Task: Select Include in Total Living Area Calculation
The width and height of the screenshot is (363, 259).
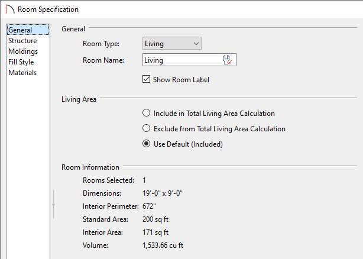Action: click(x=146, y=113)
